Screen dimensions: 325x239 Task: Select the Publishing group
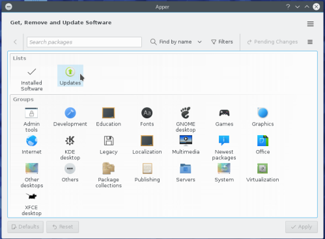coord(147,173)
